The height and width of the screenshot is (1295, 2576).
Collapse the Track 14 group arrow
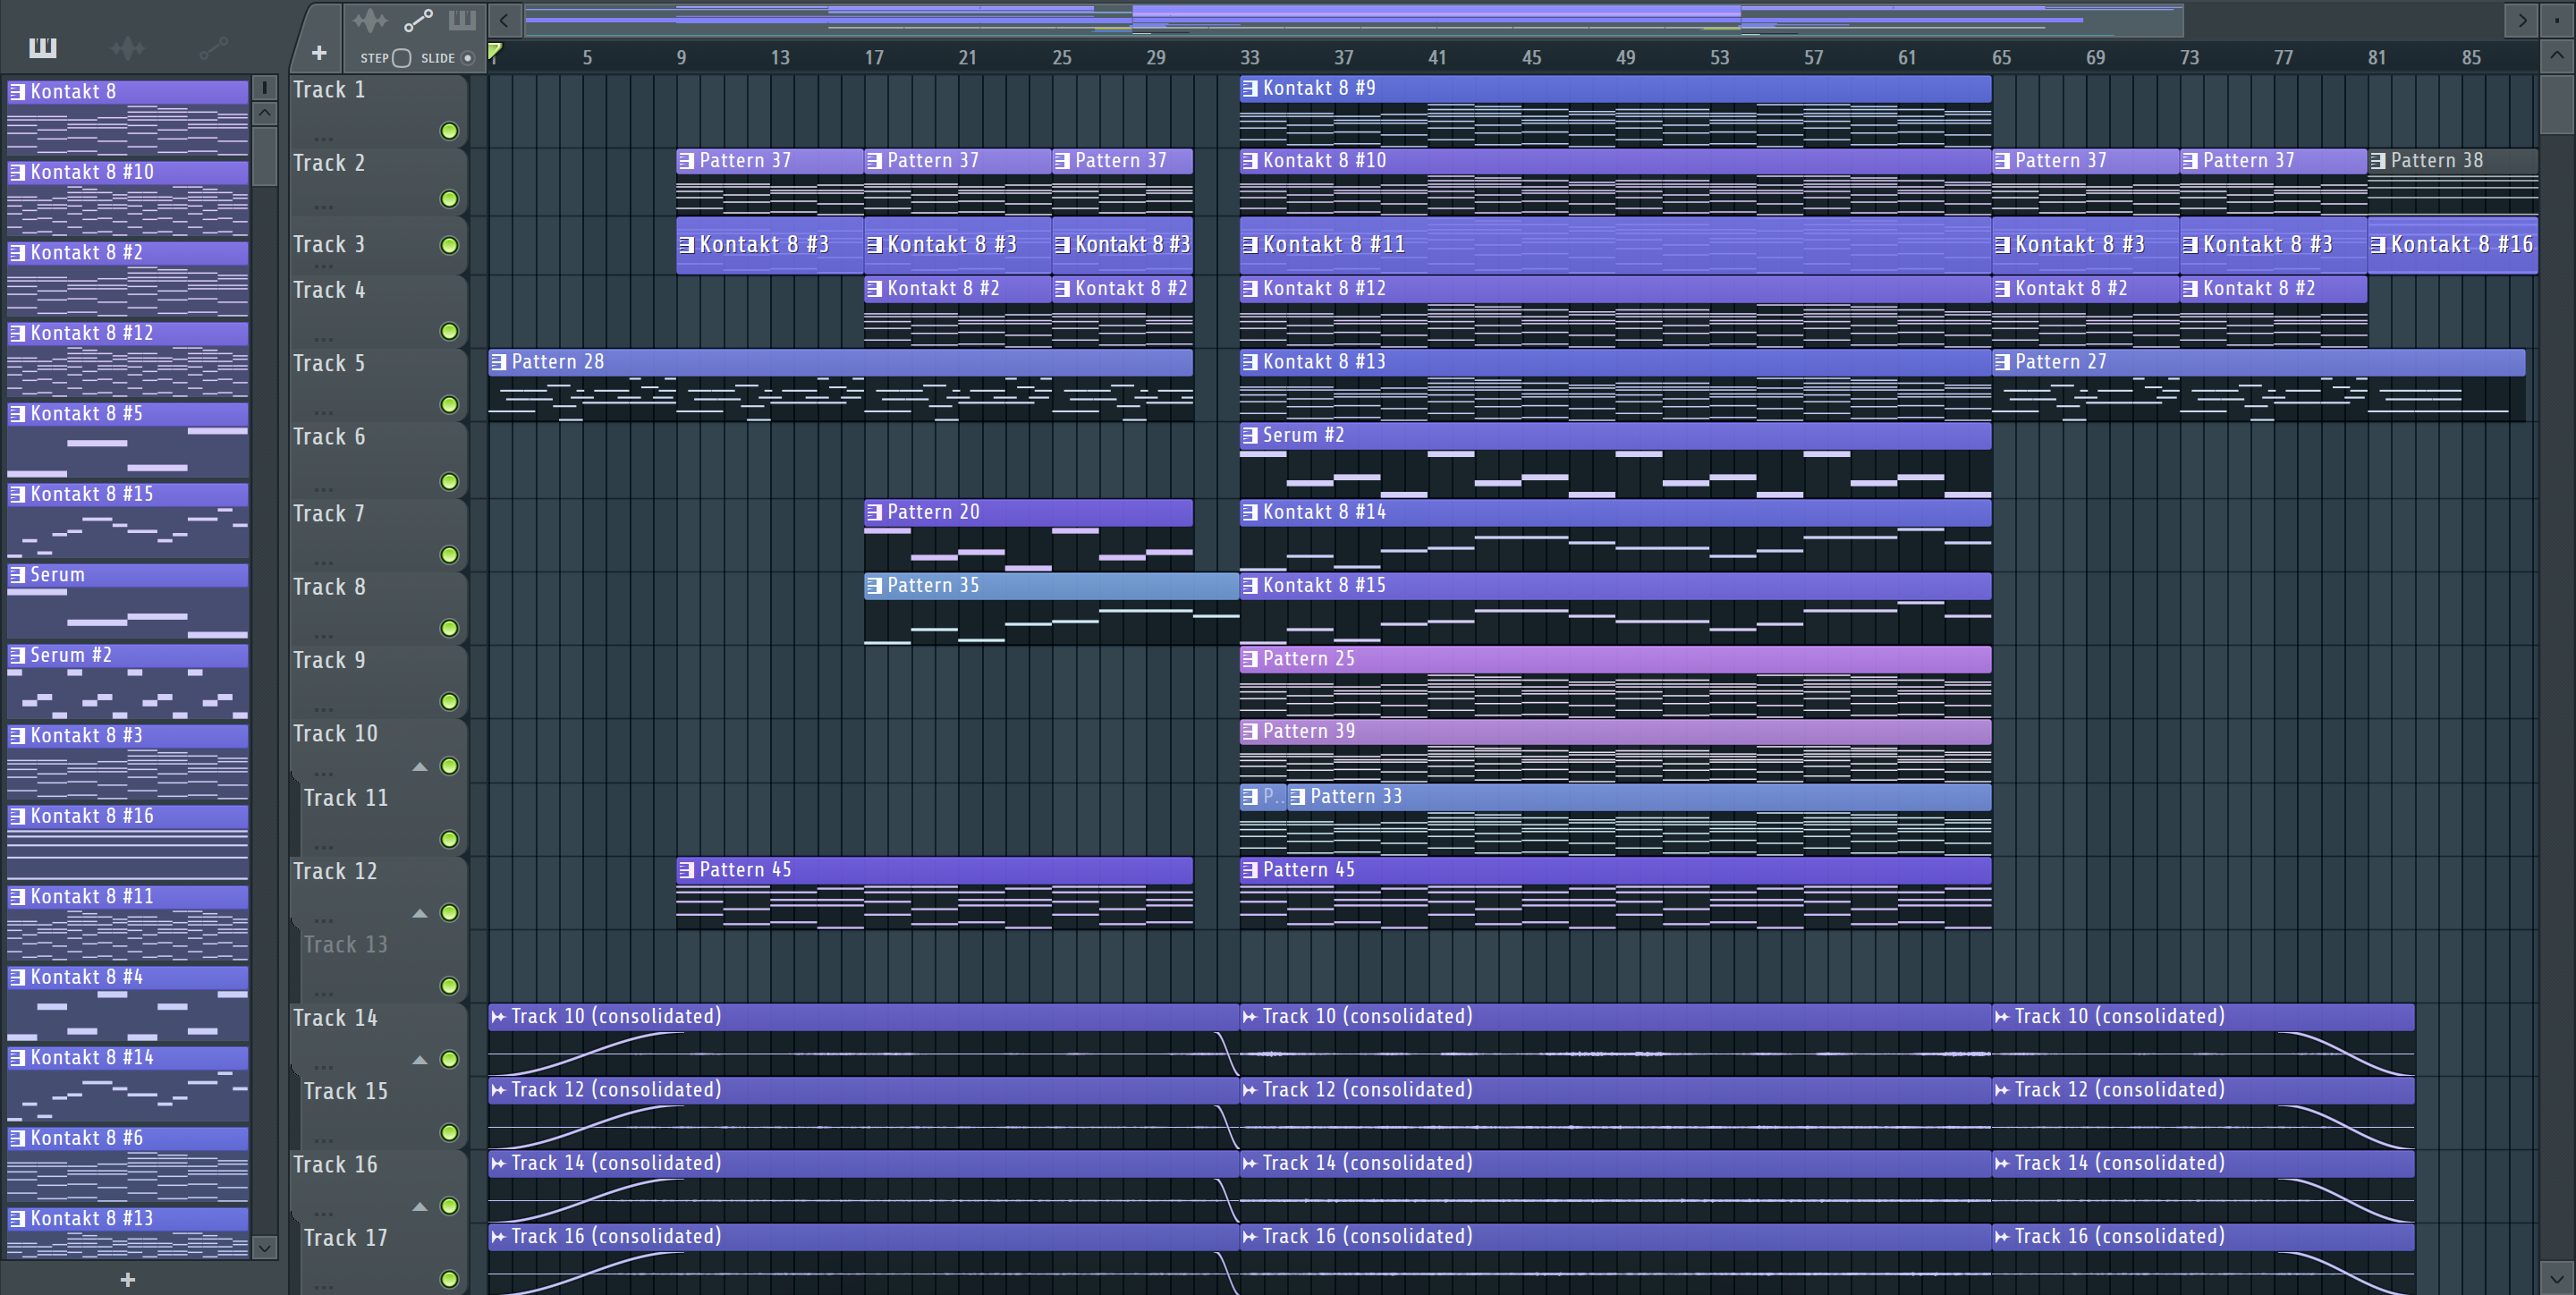pyautogui.click(x=420, y=1060)
